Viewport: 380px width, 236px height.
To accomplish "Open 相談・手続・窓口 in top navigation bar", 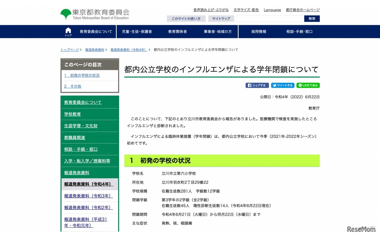I will point(299,32).
